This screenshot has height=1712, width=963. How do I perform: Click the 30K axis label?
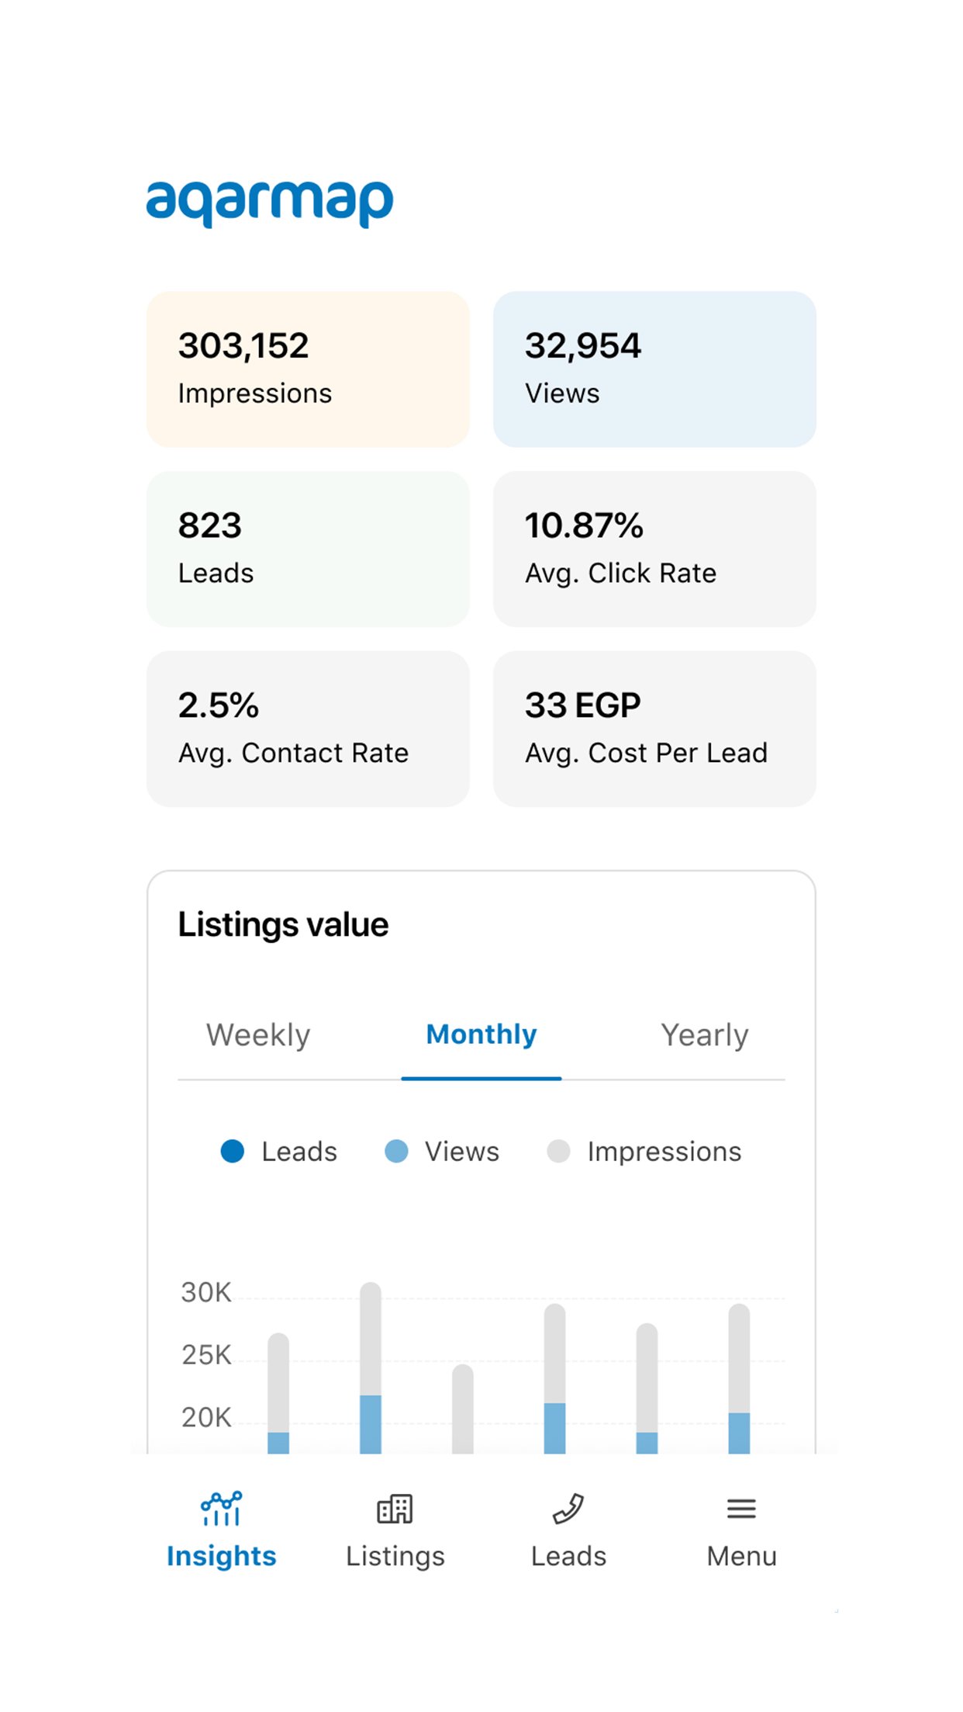point(206,1292)
